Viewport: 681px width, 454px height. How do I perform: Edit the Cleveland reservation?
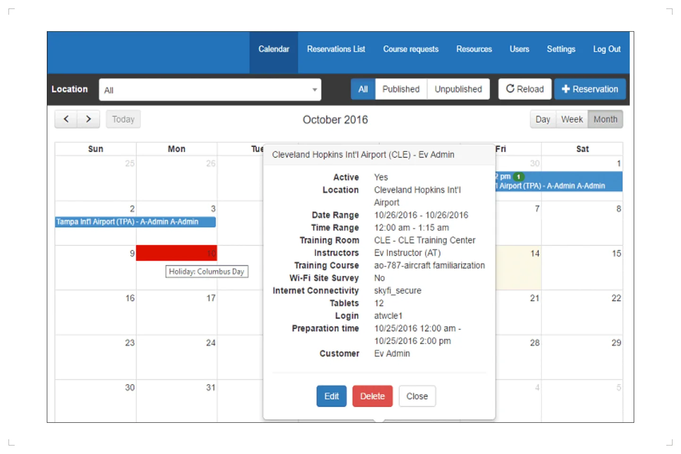tap(332, 396)
